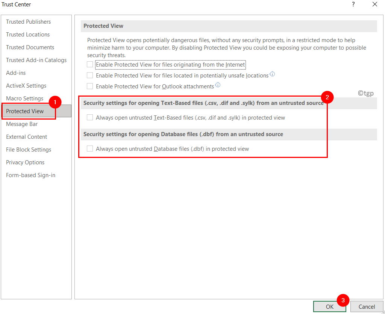Viewport: 385px width, 314px height.
Task: Open Macro Settings
Action: [x=24, y=98]
